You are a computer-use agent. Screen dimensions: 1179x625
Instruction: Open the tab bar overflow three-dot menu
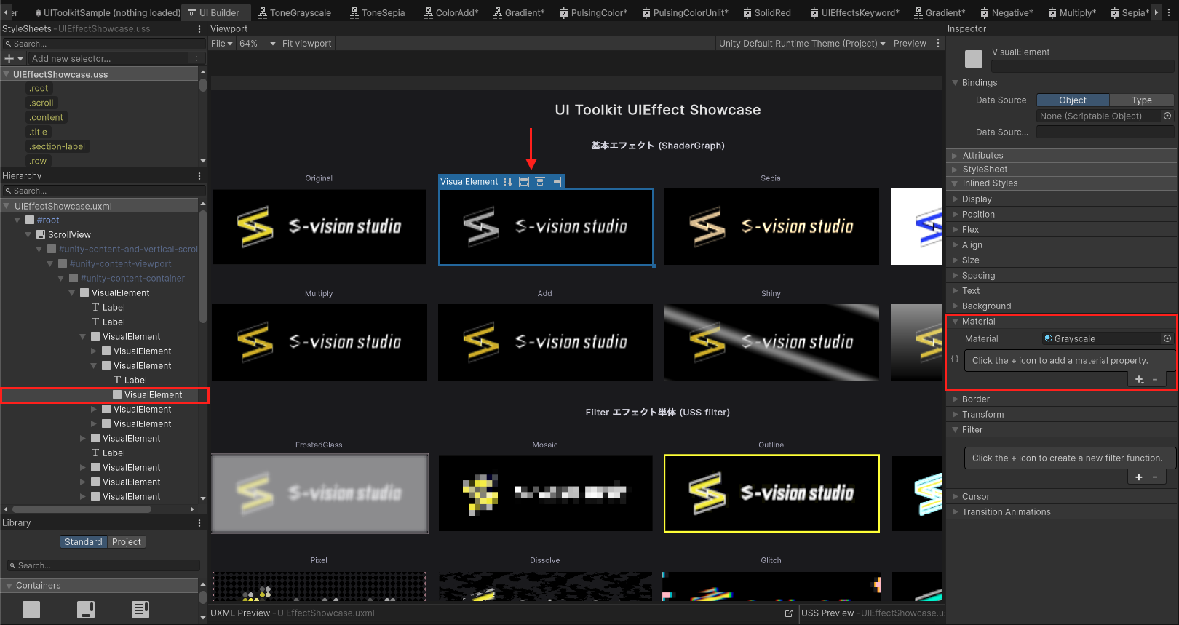1169,12
